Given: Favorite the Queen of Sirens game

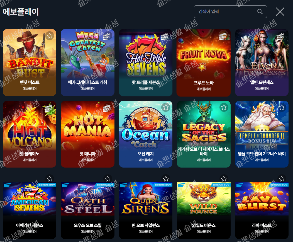Looking at the screenshot, I should pyautogui.click(x=166, y=179).
